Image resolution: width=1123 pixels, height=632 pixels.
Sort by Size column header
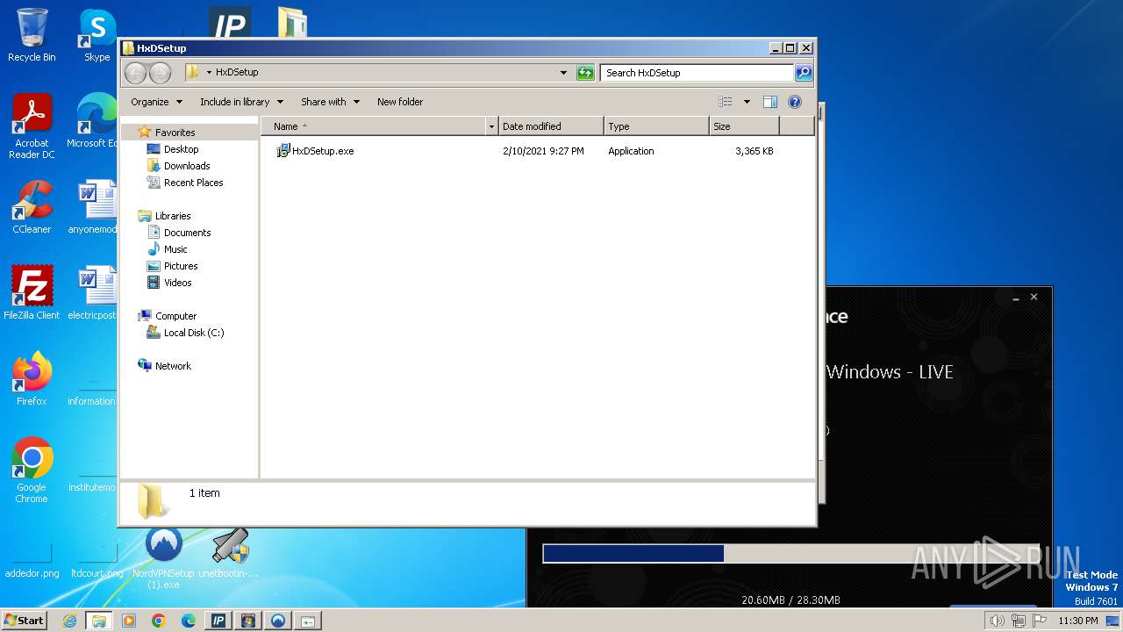[744, 126]
